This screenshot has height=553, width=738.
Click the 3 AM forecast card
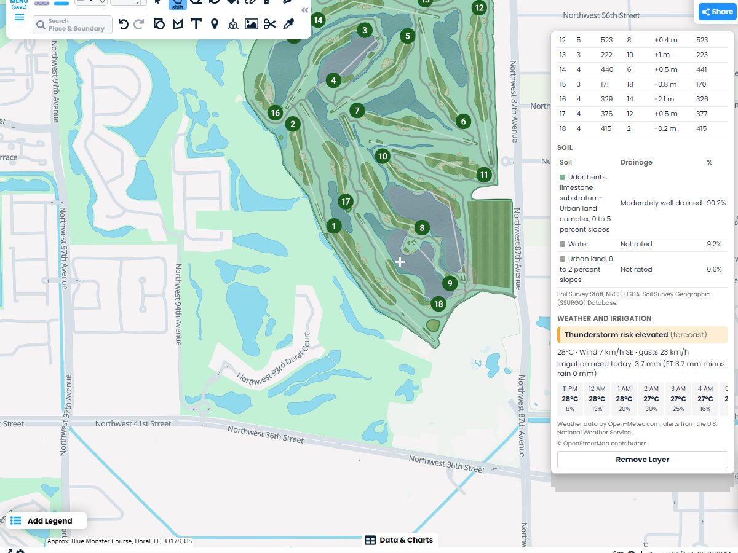[x=678, y=399]
